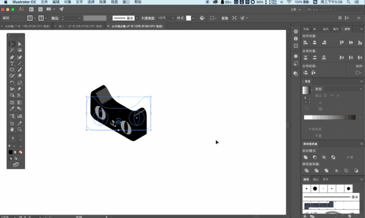Select the Pen tool in the toolbox
The width and height of the screenshot is (365, 218).
pos(12,57)
